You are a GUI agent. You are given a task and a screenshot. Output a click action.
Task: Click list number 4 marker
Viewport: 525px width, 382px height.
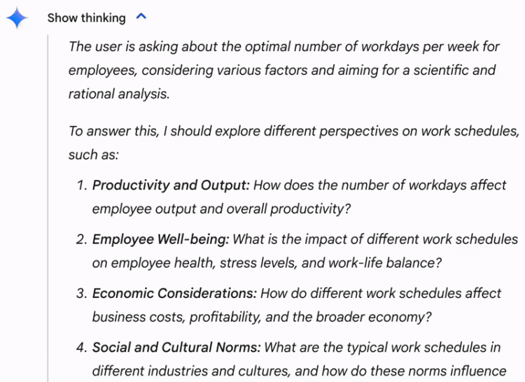pyautogui.click(x=82, y=348)
